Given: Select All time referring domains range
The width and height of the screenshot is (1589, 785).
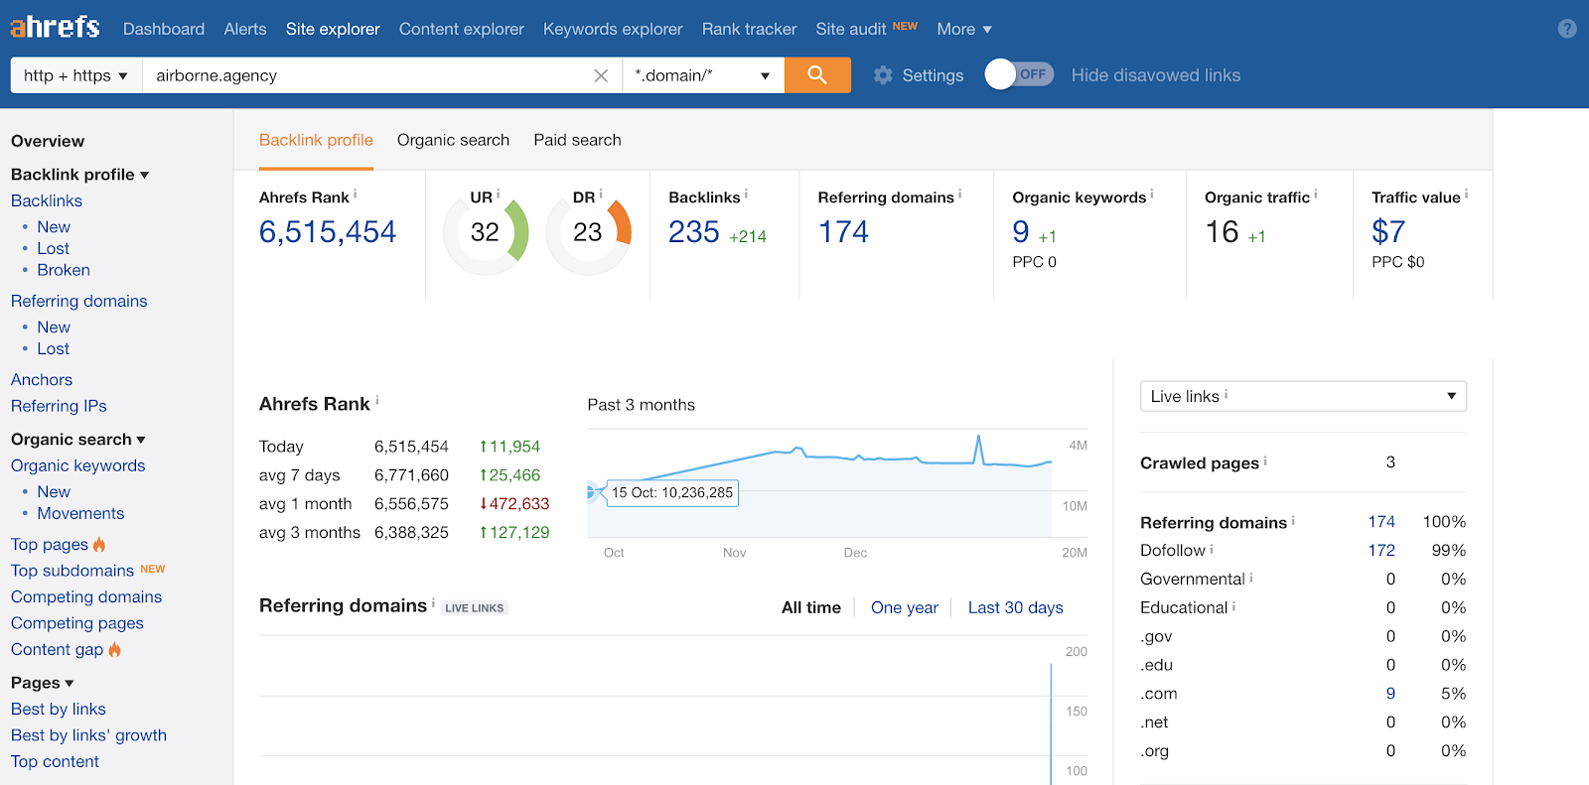Looking at the screenshot, I should click(811, 607).
